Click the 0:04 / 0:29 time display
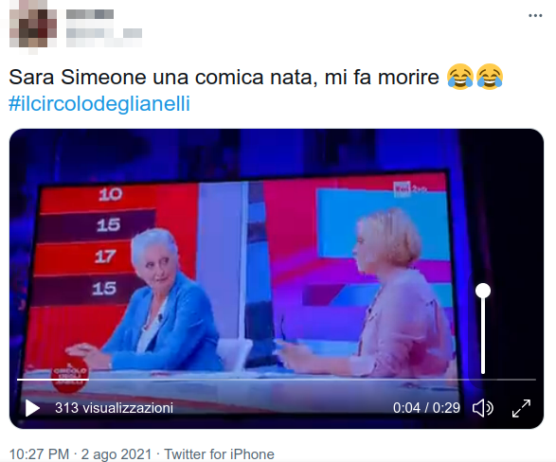Viewport: 556px width, 462px height. (426, 408)
